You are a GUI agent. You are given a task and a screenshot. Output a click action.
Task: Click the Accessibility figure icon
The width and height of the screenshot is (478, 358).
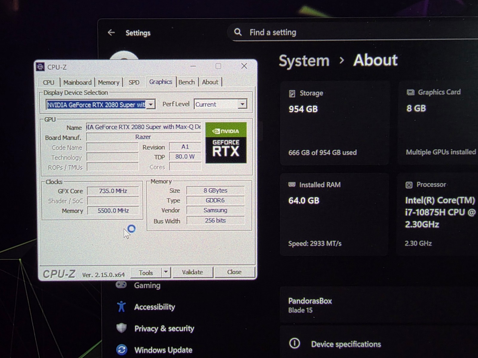pyautogui.click(x=121, y=306)
